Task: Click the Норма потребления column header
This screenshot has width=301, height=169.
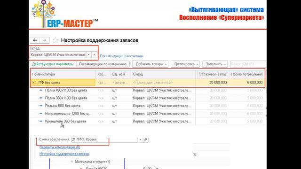Action: pos(246,74)
